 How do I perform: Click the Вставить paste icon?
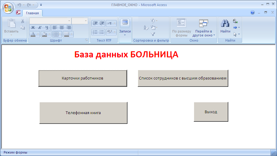(12, 24)
